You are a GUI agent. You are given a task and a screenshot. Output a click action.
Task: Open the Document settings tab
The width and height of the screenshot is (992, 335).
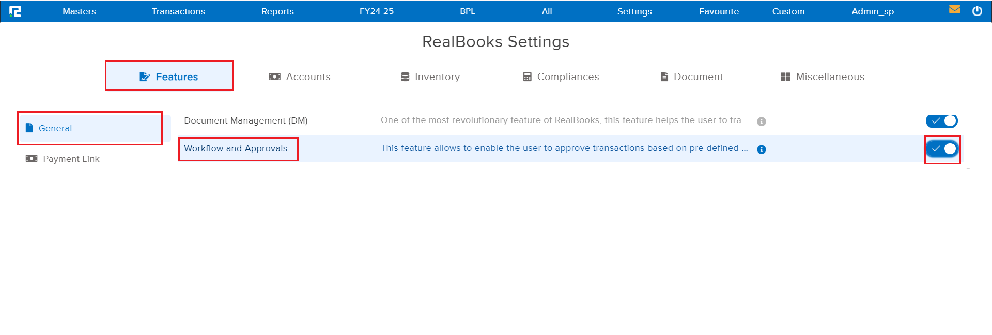click(x=691, y=77)
